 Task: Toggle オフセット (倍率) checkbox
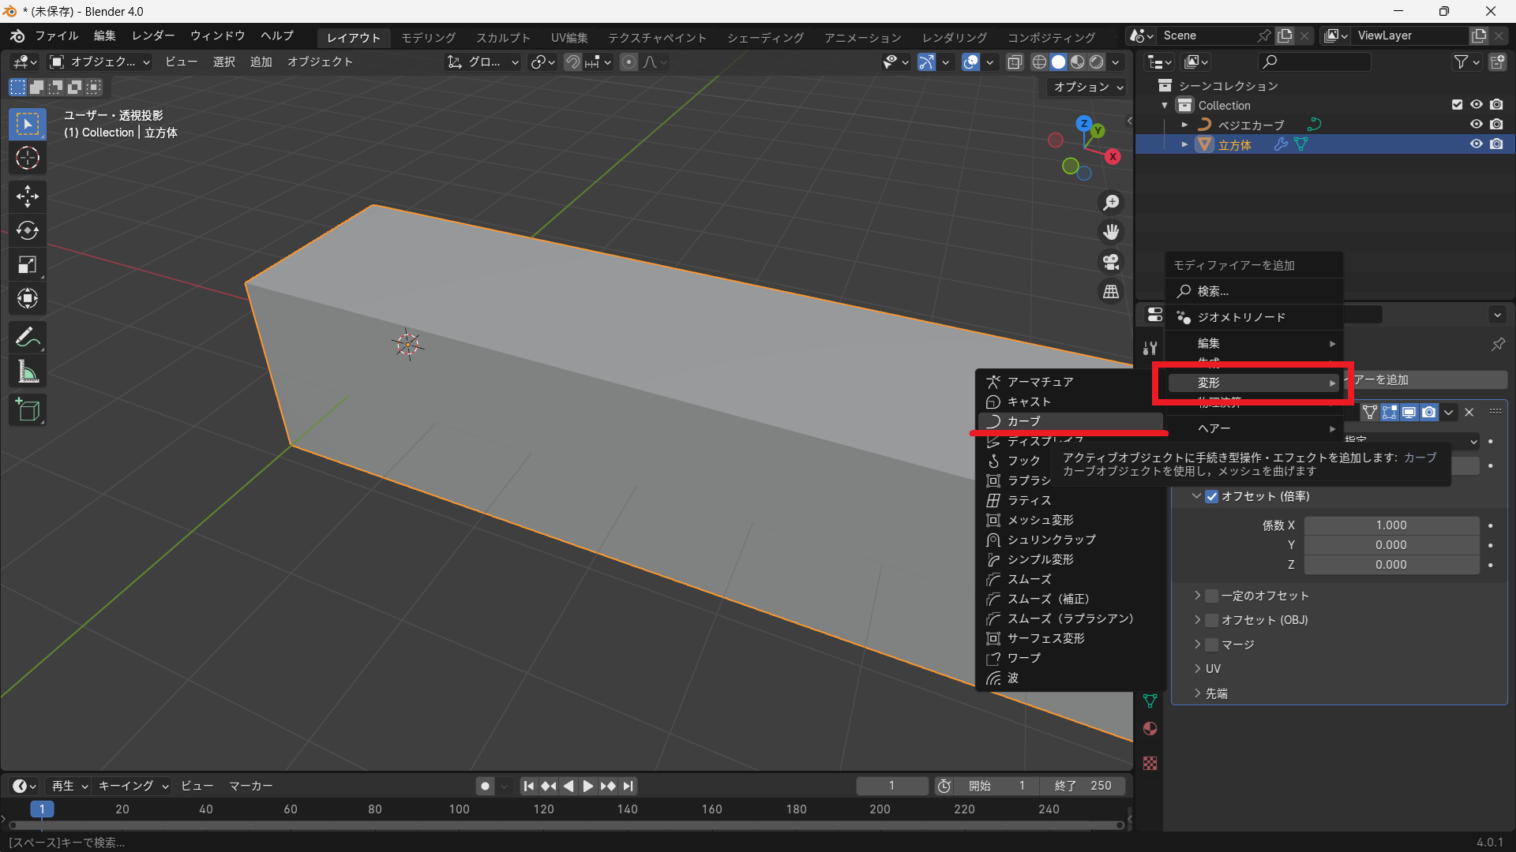click(1212, 496)
